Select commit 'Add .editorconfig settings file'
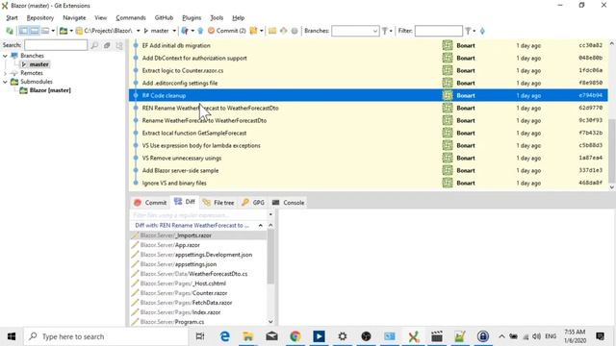 [368, 84]
